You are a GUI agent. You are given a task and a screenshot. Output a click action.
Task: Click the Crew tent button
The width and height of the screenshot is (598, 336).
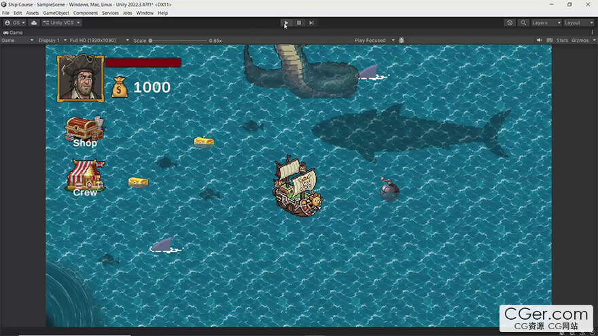click(x=85, y=178)
